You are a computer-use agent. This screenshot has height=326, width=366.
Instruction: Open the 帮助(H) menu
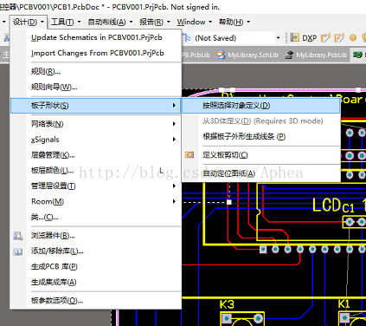pyautogui.click(x=234, y=22)
